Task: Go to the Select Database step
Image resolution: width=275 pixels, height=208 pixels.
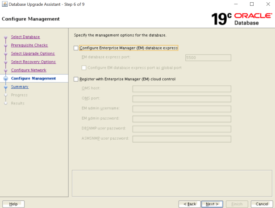Action: (25, 37)
